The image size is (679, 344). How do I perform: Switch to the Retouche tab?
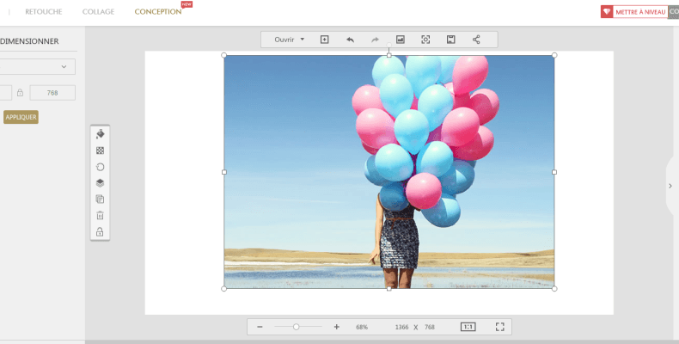pos(44,12)
